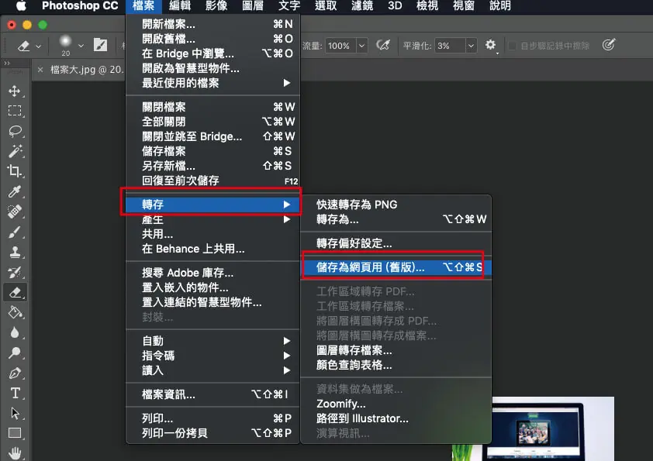Toggle the airbrush build-up icon
653x461 pixels.
382,45
